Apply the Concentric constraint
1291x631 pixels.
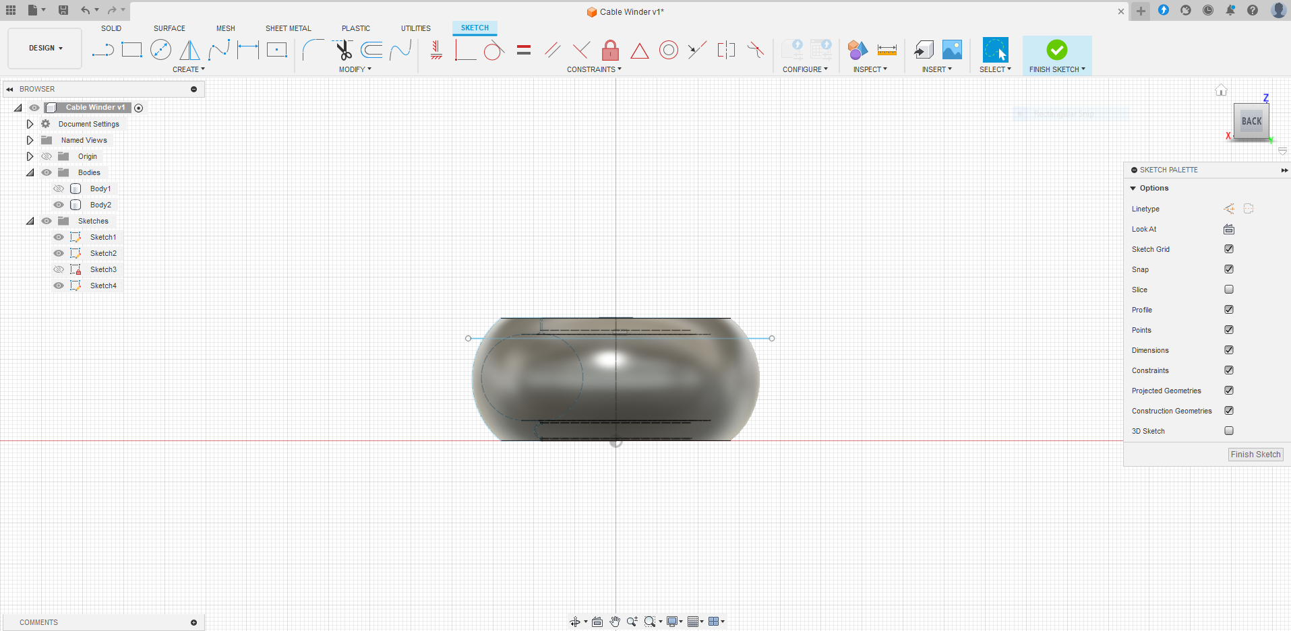(x=669, y=50)
